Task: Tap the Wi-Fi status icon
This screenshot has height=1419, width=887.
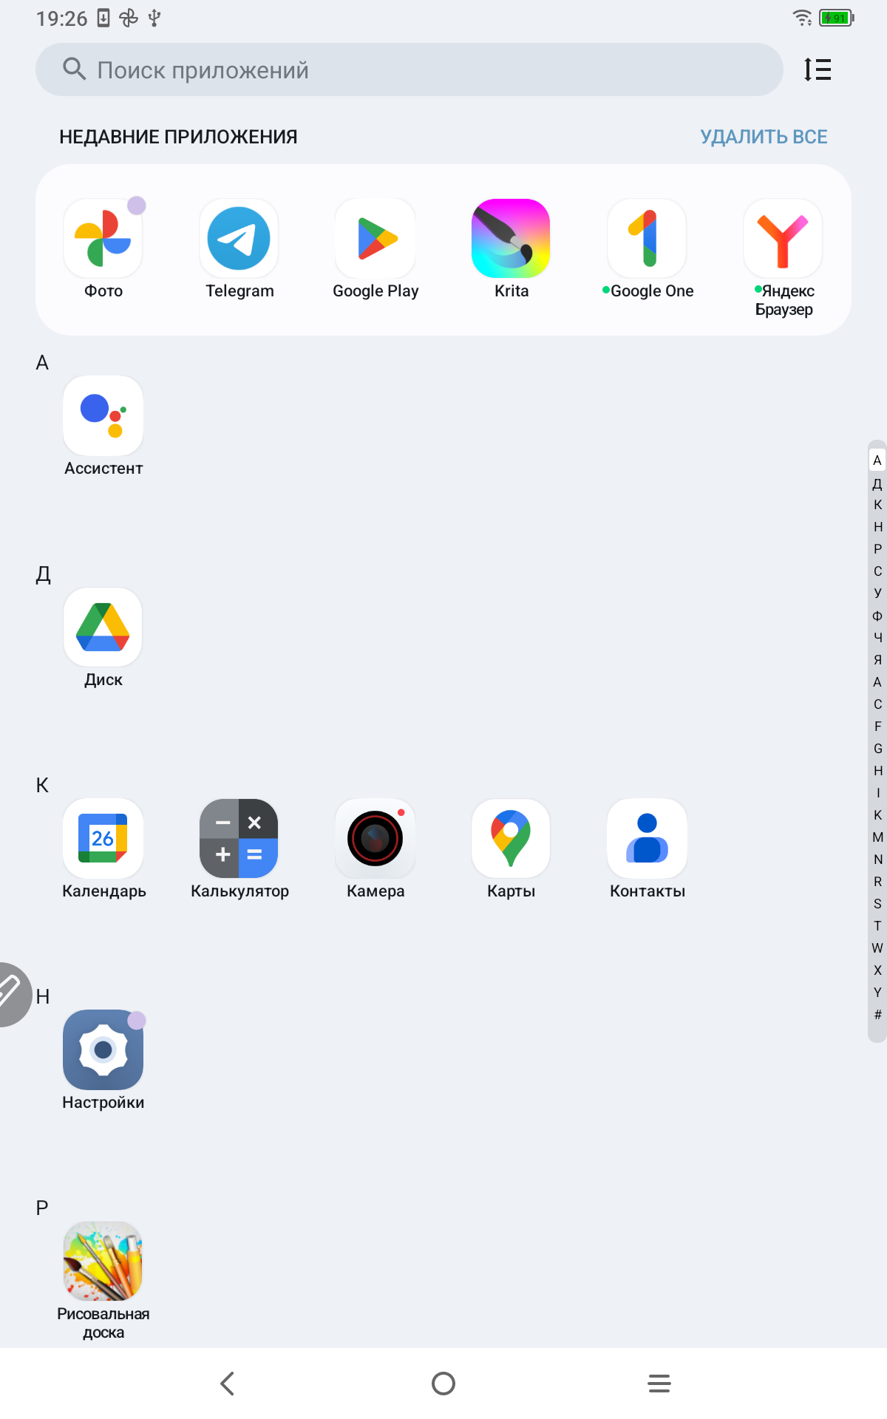Action: 802,18
